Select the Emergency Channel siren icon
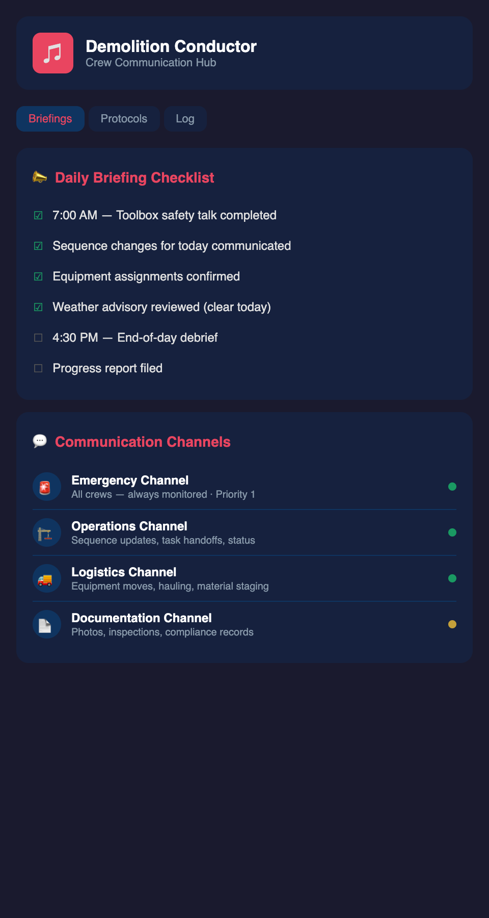 47,487
